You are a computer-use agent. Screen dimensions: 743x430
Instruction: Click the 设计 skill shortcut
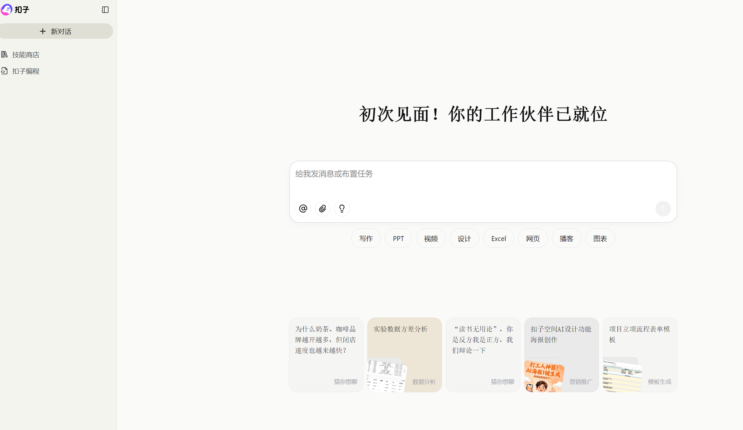click(x=464, y=238)
